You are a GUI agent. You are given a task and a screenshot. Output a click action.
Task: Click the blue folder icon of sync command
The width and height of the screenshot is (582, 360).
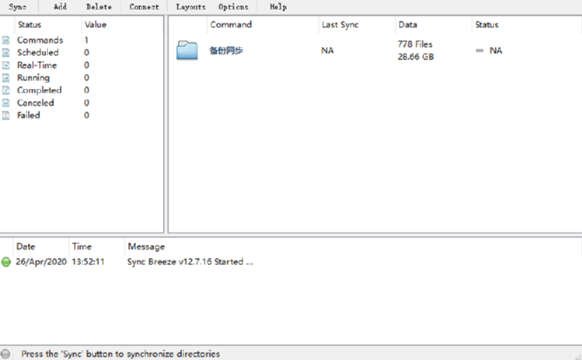(x=187, y=51)
